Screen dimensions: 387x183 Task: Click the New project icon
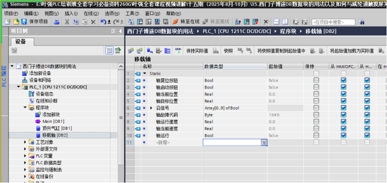pyautogui.click(x=7, y=22)
